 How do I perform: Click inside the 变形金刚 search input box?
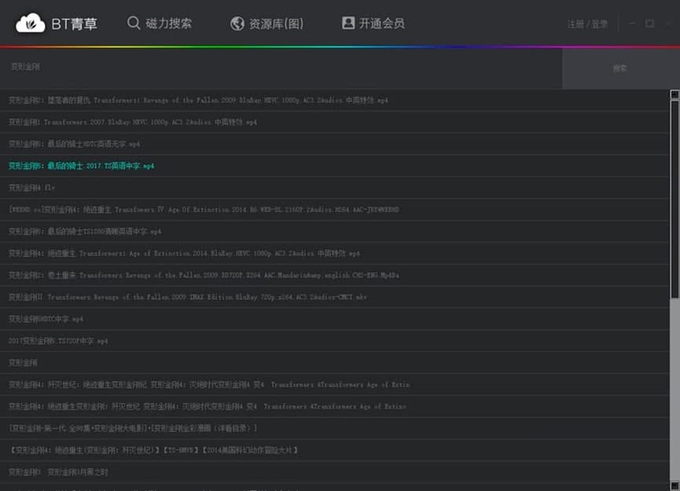236,67
